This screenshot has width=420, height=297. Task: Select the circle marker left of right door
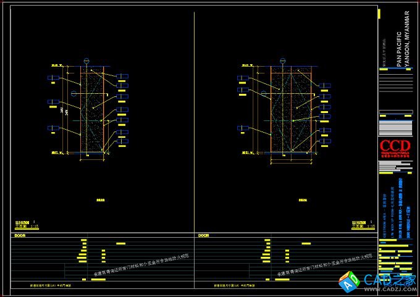tap(264, 93)
